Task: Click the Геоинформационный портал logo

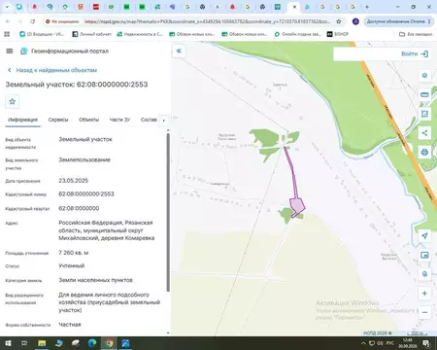Action: (x=24, y=51)
